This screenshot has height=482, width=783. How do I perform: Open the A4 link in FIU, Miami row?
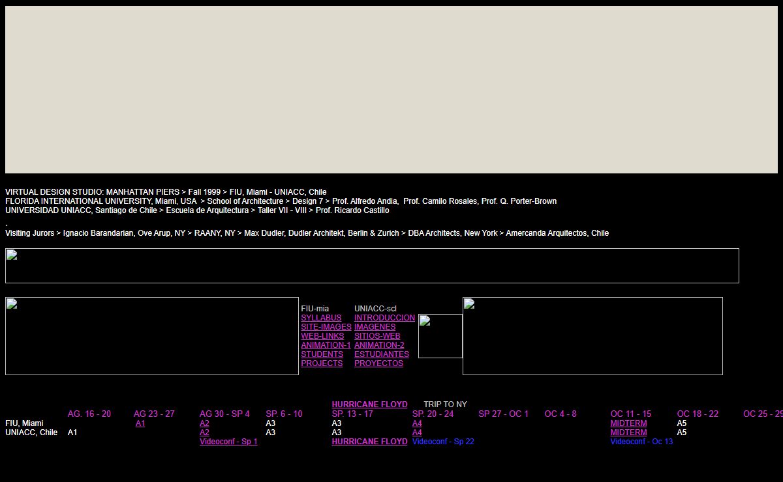tap(417, 423)
